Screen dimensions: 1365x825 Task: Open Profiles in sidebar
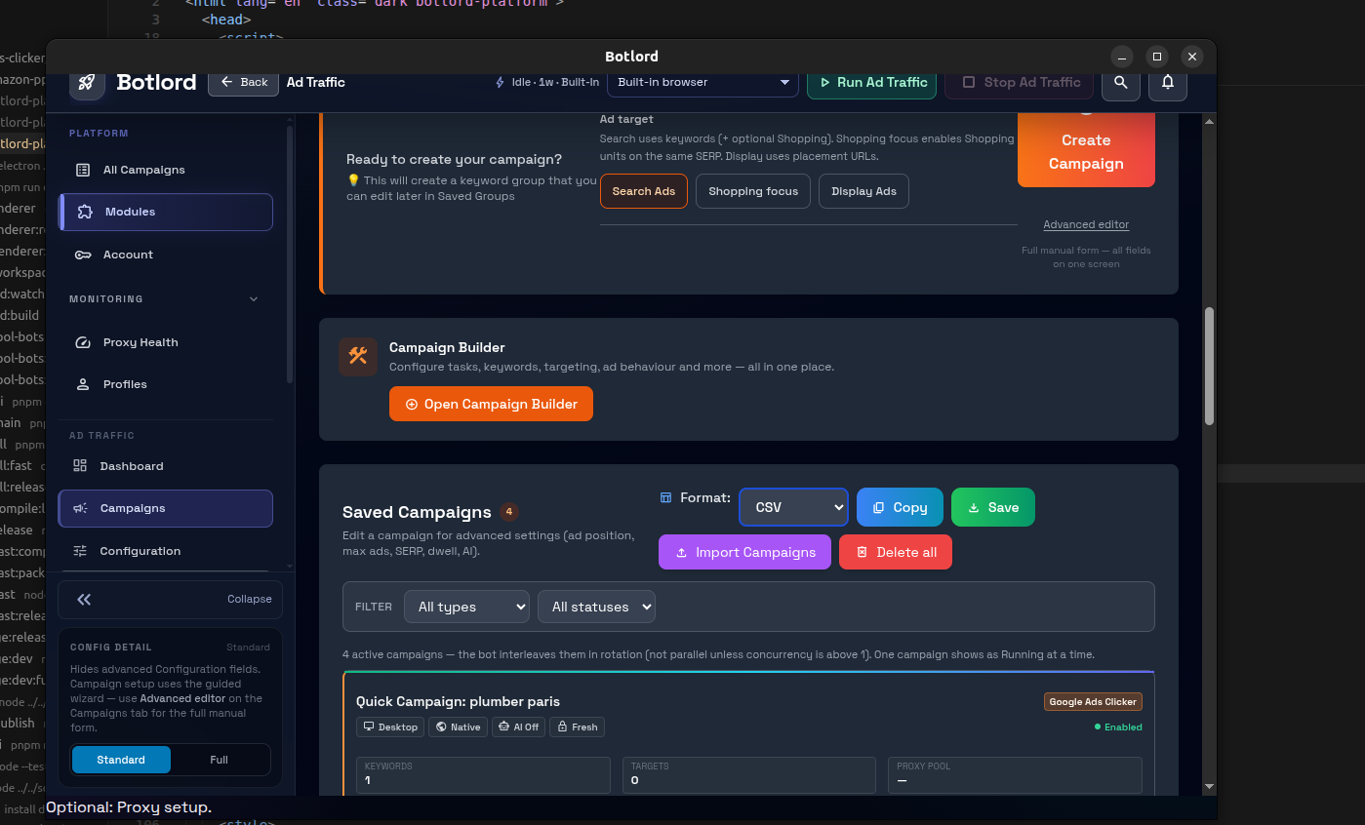pos(165,384)
